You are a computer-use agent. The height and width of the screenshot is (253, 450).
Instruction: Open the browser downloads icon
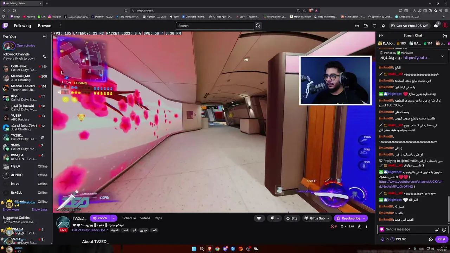(414, 11)
